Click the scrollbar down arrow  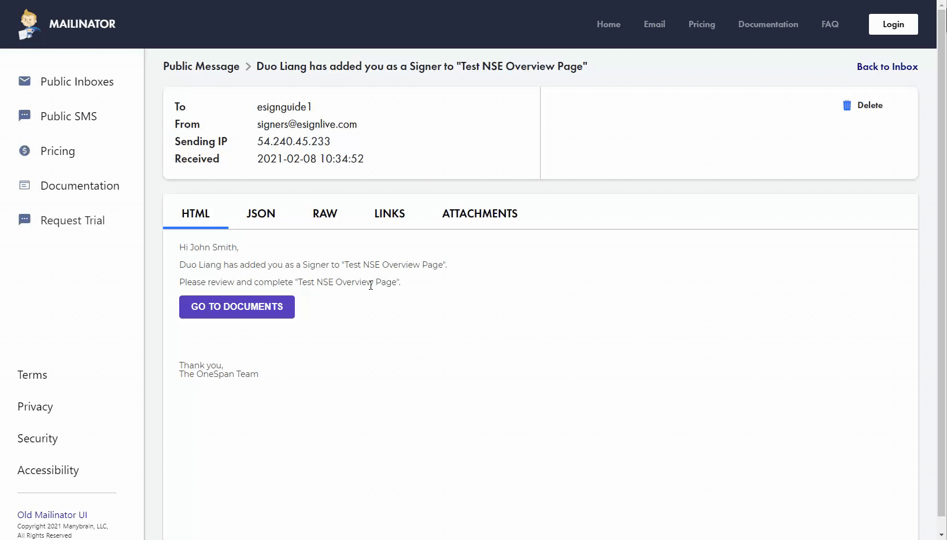point(942,535)
